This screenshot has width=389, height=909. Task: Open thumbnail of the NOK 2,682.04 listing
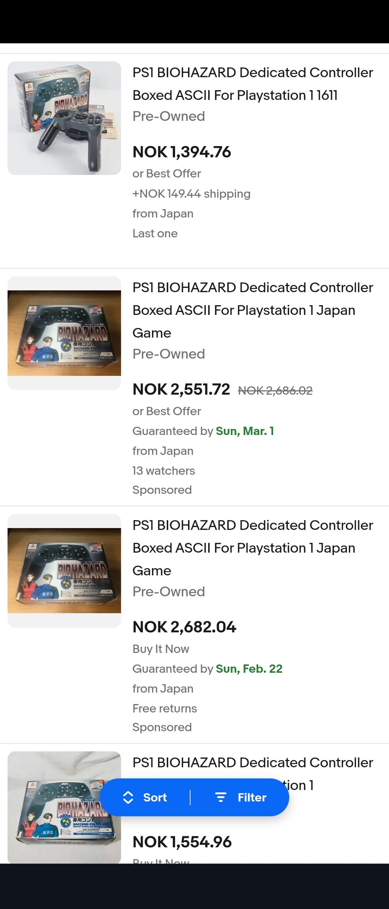tap(64, 571)
